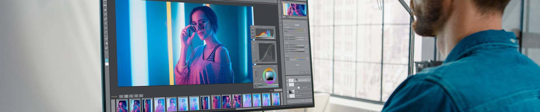Viewport: 540px width, 112px height.
Task: Select the Zoom magnifier tool
Action: 105,14
